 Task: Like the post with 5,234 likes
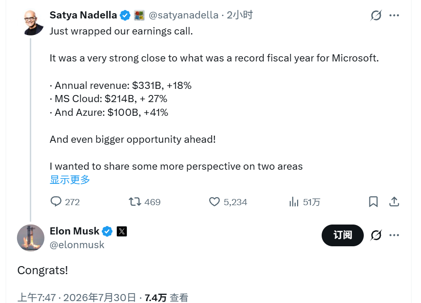(x=228, y=202)
